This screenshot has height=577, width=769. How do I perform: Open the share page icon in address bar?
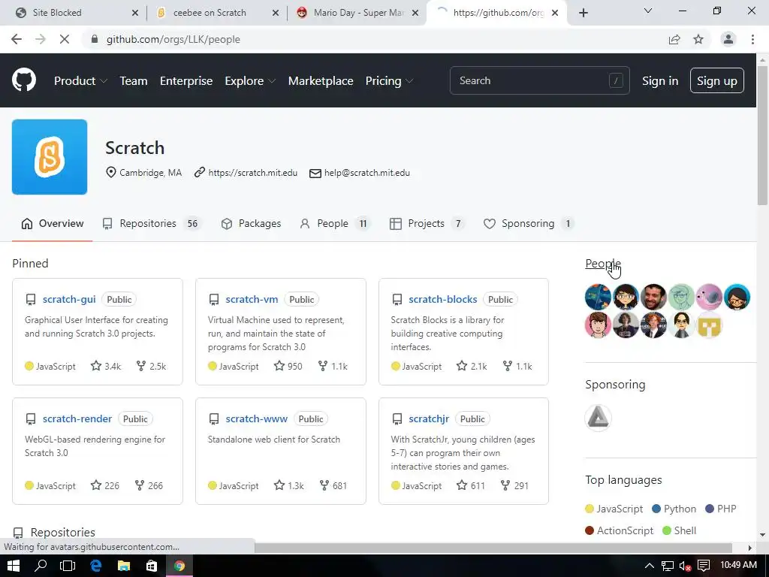(674, 39)
